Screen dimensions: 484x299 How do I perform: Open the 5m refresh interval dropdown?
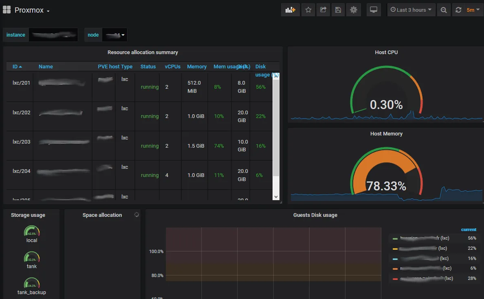473,10
